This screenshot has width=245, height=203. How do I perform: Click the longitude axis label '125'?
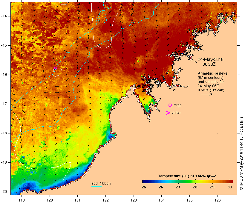tap(190, 200)
